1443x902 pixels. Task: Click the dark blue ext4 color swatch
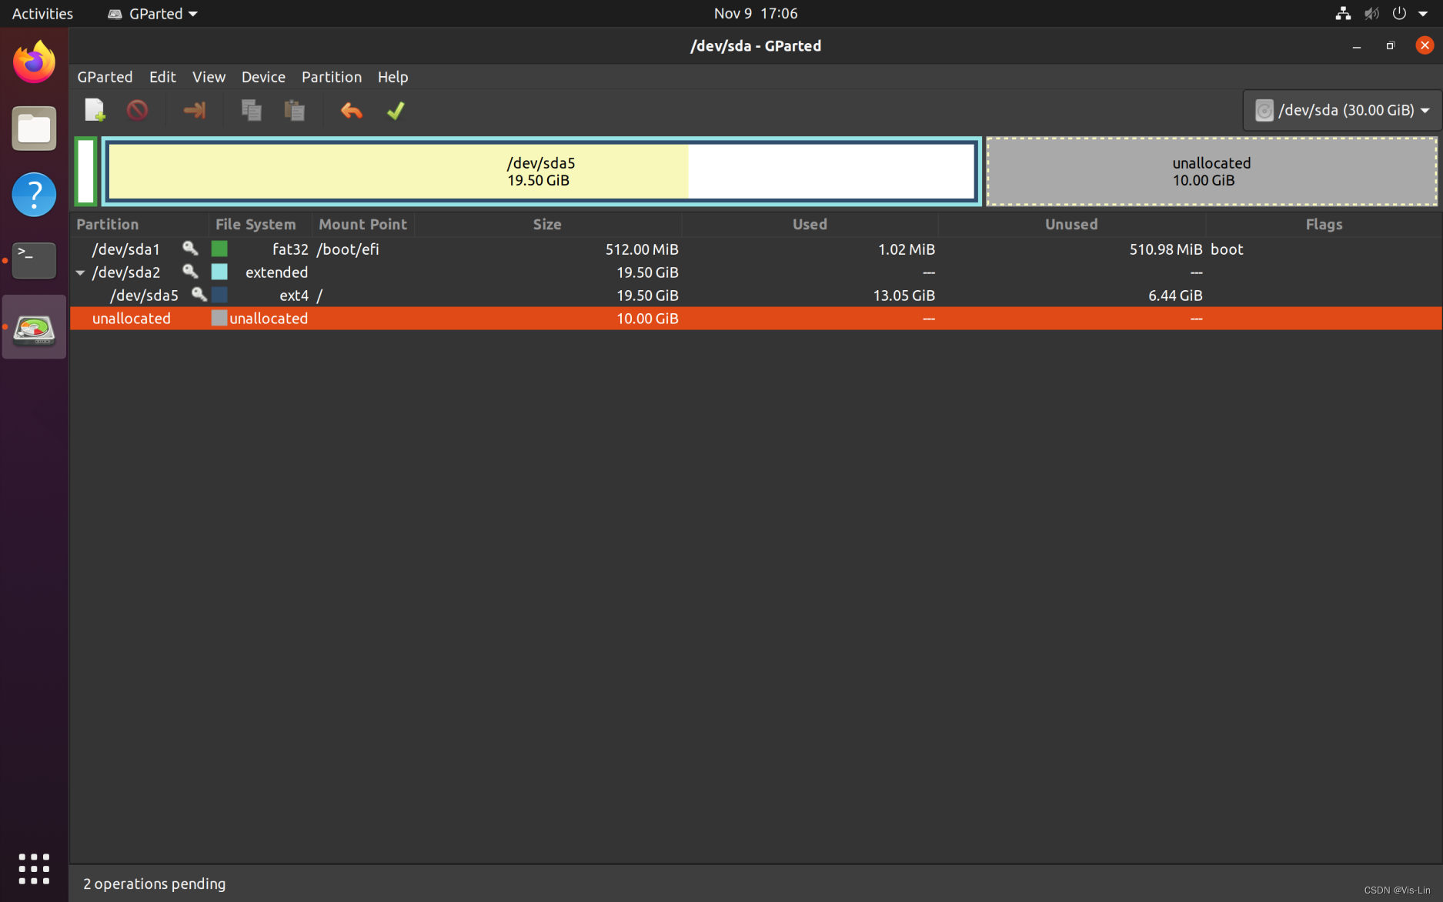tap(219, 295)
